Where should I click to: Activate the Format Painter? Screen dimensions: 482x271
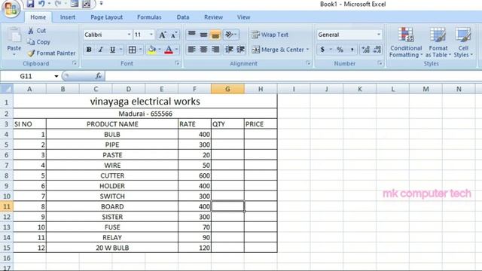click(x=51, y=53)
